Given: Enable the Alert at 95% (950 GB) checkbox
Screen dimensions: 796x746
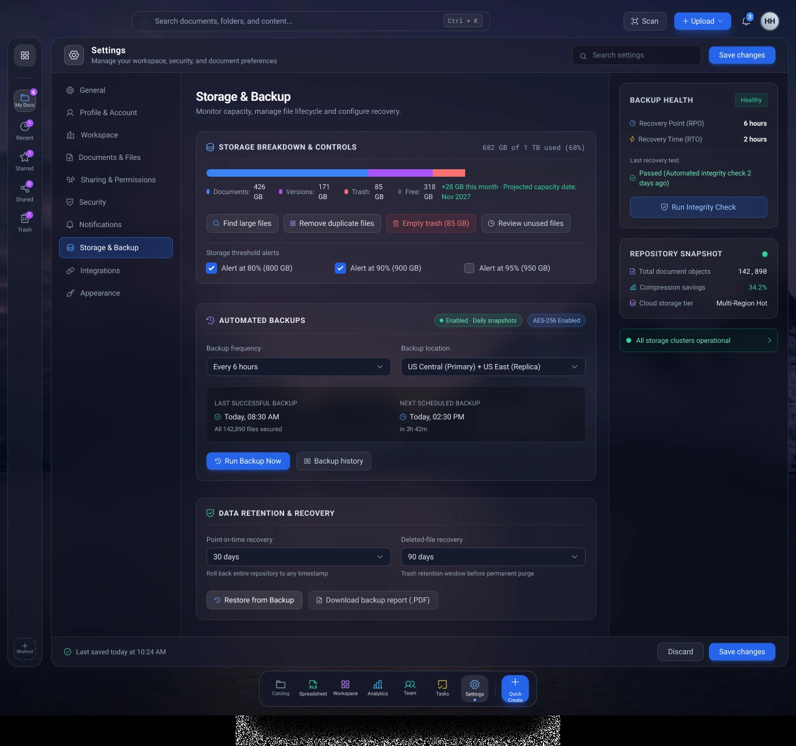Looking at the screenshot, I should (470, 268).
